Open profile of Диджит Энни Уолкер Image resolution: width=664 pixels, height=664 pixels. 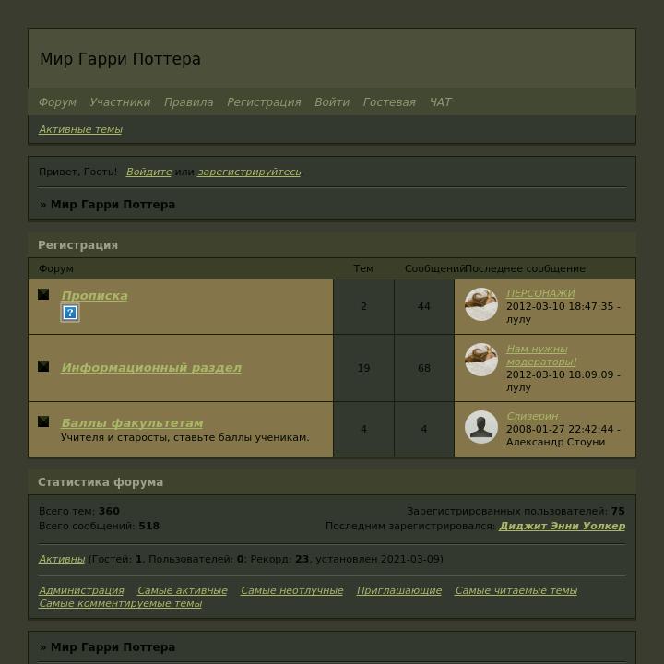coord(562,526)
